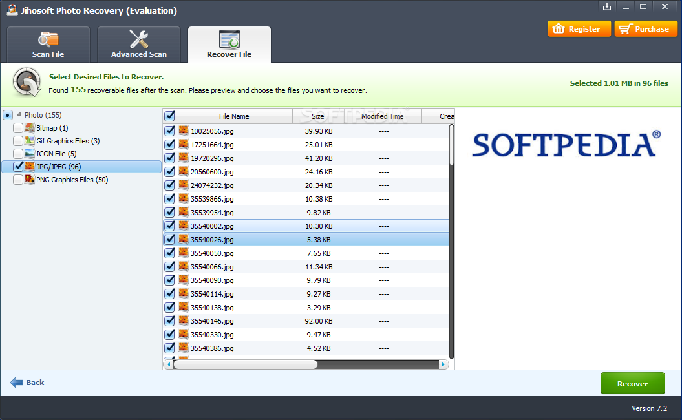682x420 pixels.
Task: Click the Purchase button
Action: pos(645,29)
